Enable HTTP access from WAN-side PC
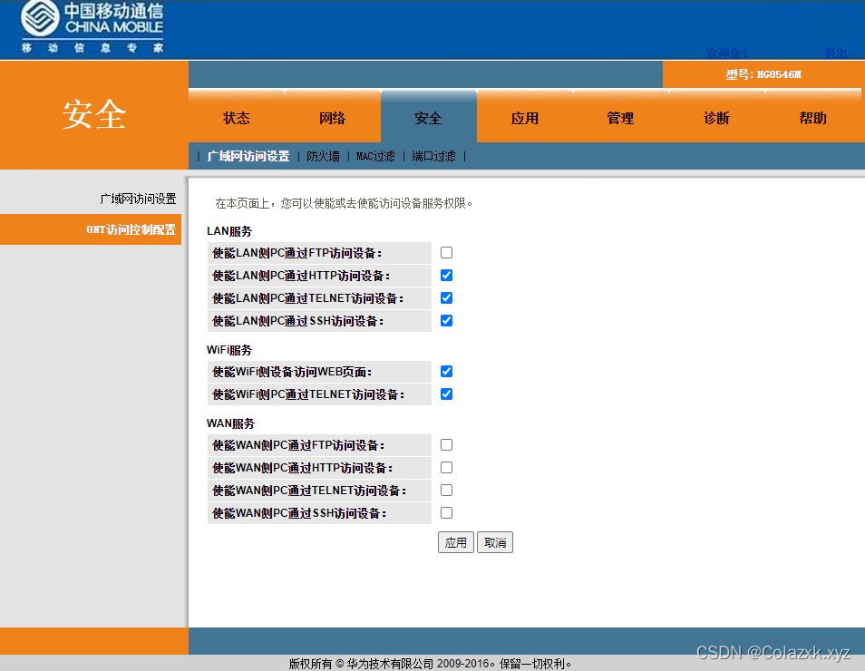The image size is (865, 671). pos(446,467)
